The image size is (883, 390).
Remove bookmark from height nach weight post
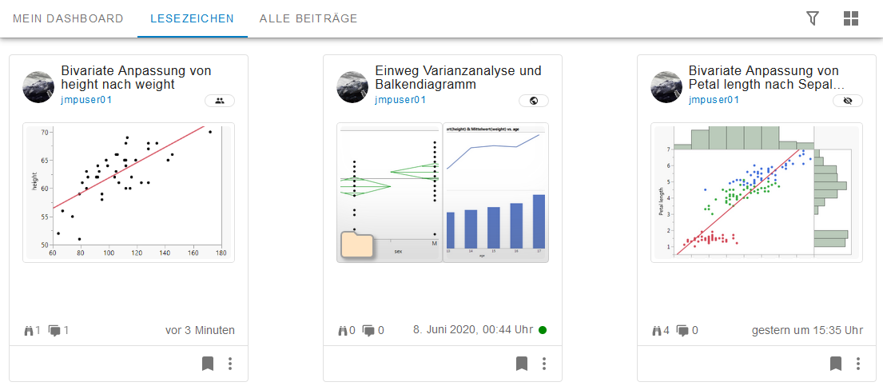coord(208,364)
